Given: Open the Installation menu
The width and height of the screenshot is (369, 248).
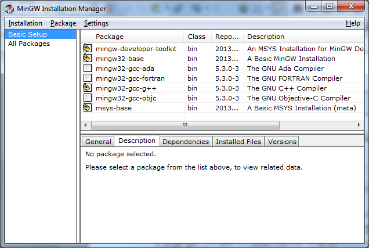Looking at the screenshot, I should (x=25, y=23).
